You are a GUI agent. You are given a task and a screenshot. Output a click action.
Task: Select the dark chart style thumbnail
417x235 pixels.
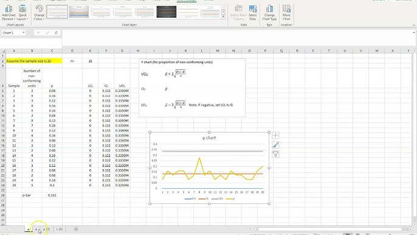166,12
